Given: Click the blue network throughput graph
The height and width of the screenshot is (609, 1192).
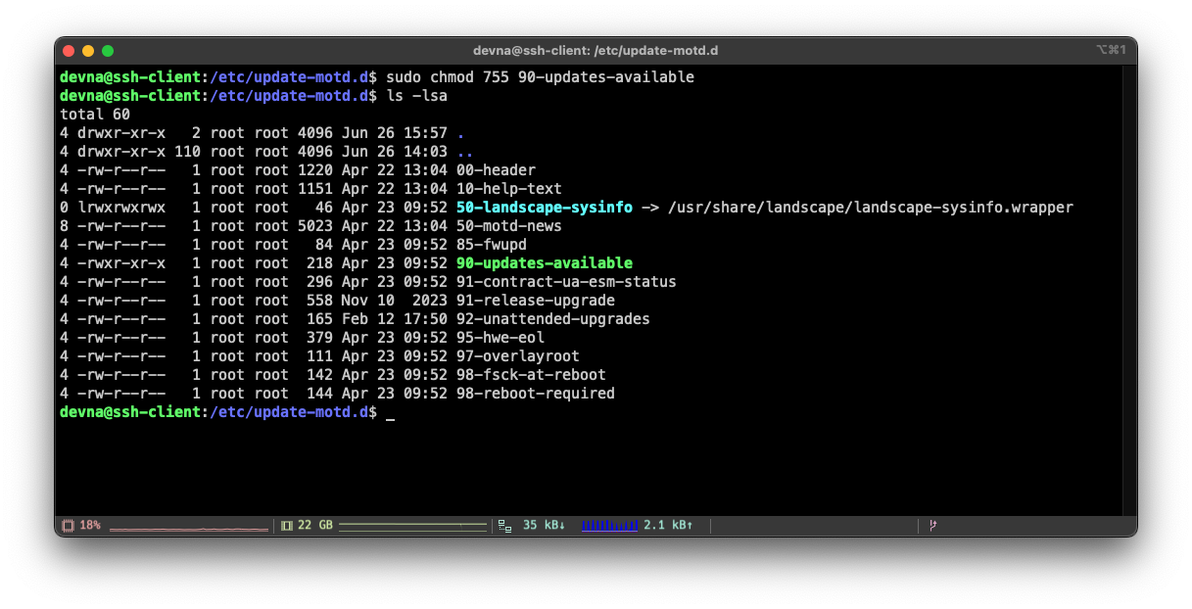Looking at the screenshot, I should point(609,526).
